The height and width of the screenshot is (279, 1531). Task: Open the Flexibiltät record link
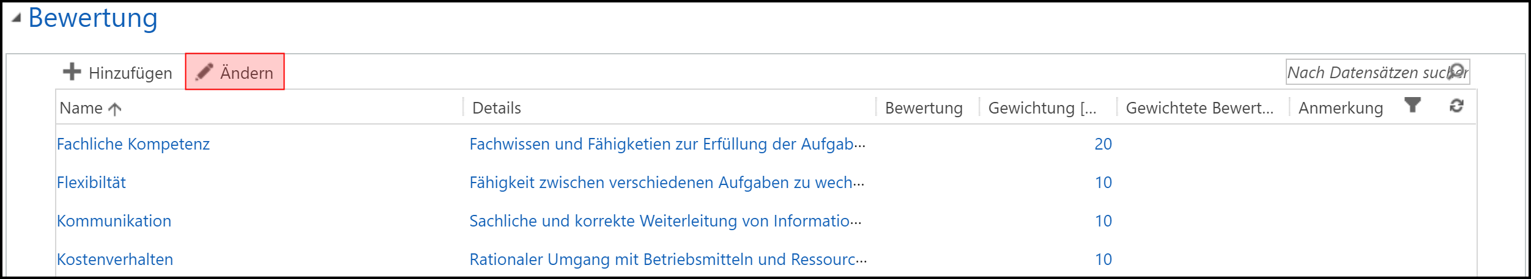91,183
